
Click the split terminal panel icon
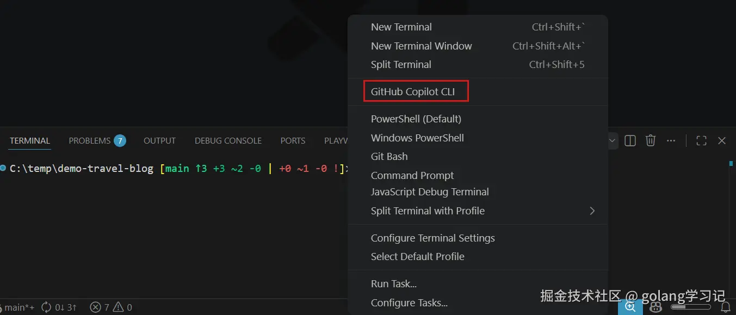[630, 141]
